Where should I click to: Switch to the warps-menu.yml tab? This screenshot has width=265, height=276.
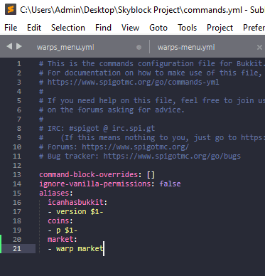click(186, 47)
